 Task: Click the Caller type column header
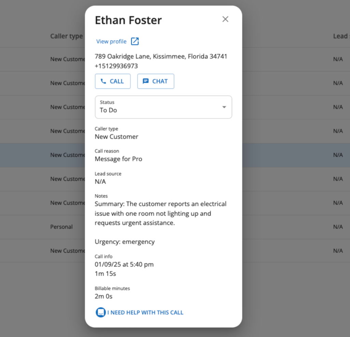pos(67,36)
